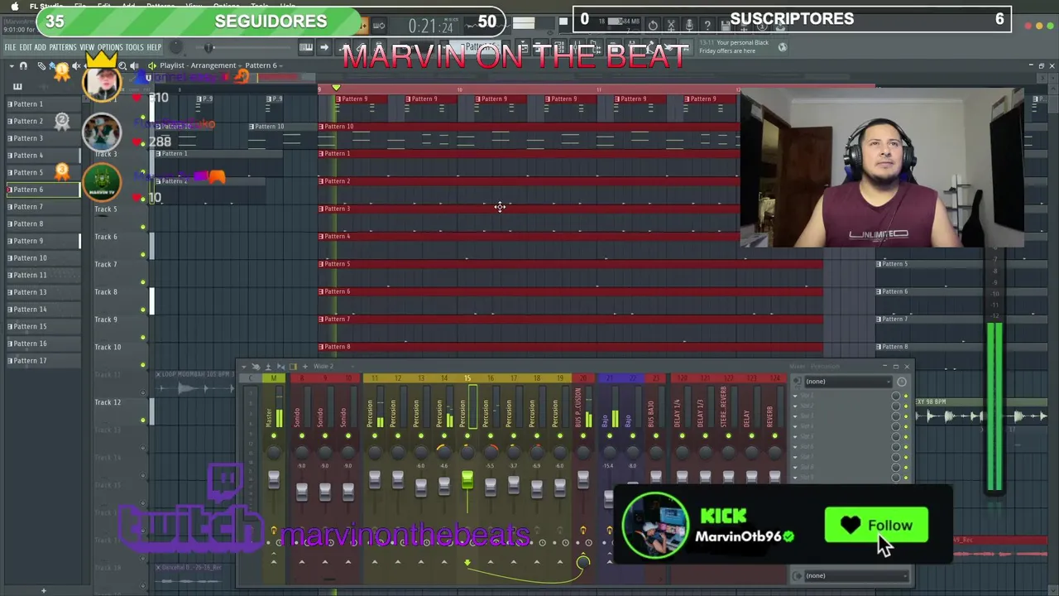Open the undo history icon in top toolbar
The height and width of the screenshot is (596, 1059).
coord(653,26)
